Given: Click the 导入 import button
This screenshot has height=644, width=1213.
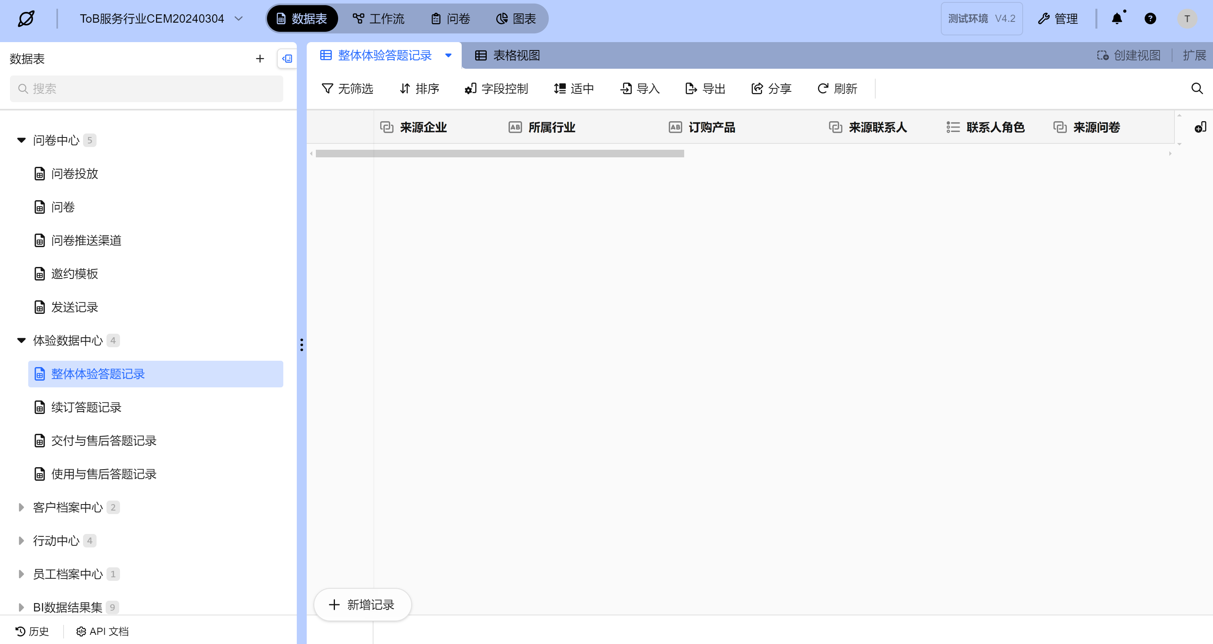Looking at the screenshot, I should tap(639, 89).
